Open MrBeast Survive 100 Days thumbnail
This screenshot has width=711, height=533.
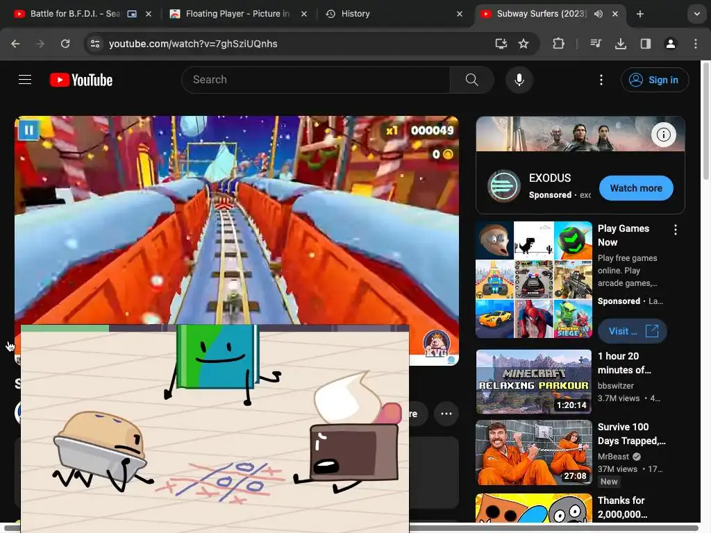pyautogui.click(x=534, y=452)
